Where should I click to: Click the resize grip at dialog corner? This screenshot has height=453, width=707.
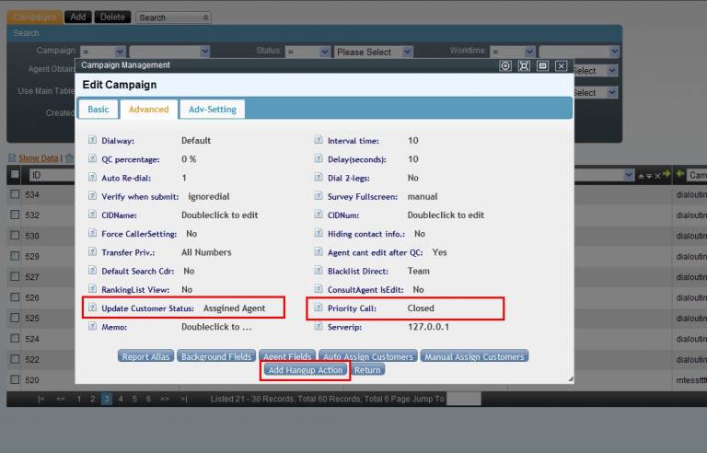tap(570, 378)
